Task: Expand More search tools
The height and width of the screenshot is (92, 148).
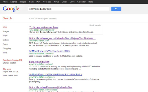Action: pos(10,76)
